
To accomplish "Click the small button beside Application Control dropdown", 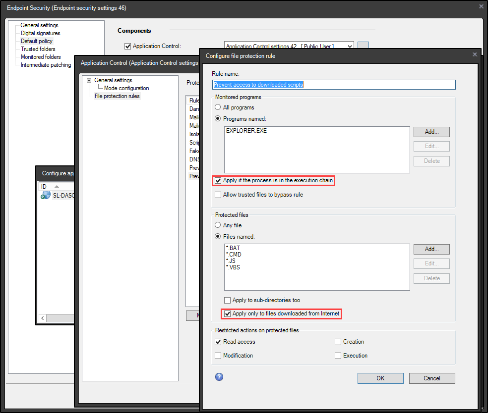I will click(x=364, y=46).
